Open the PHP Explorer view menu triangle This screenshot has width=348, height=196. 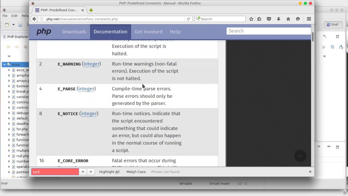pyautogui.click(x=9, y=56)
